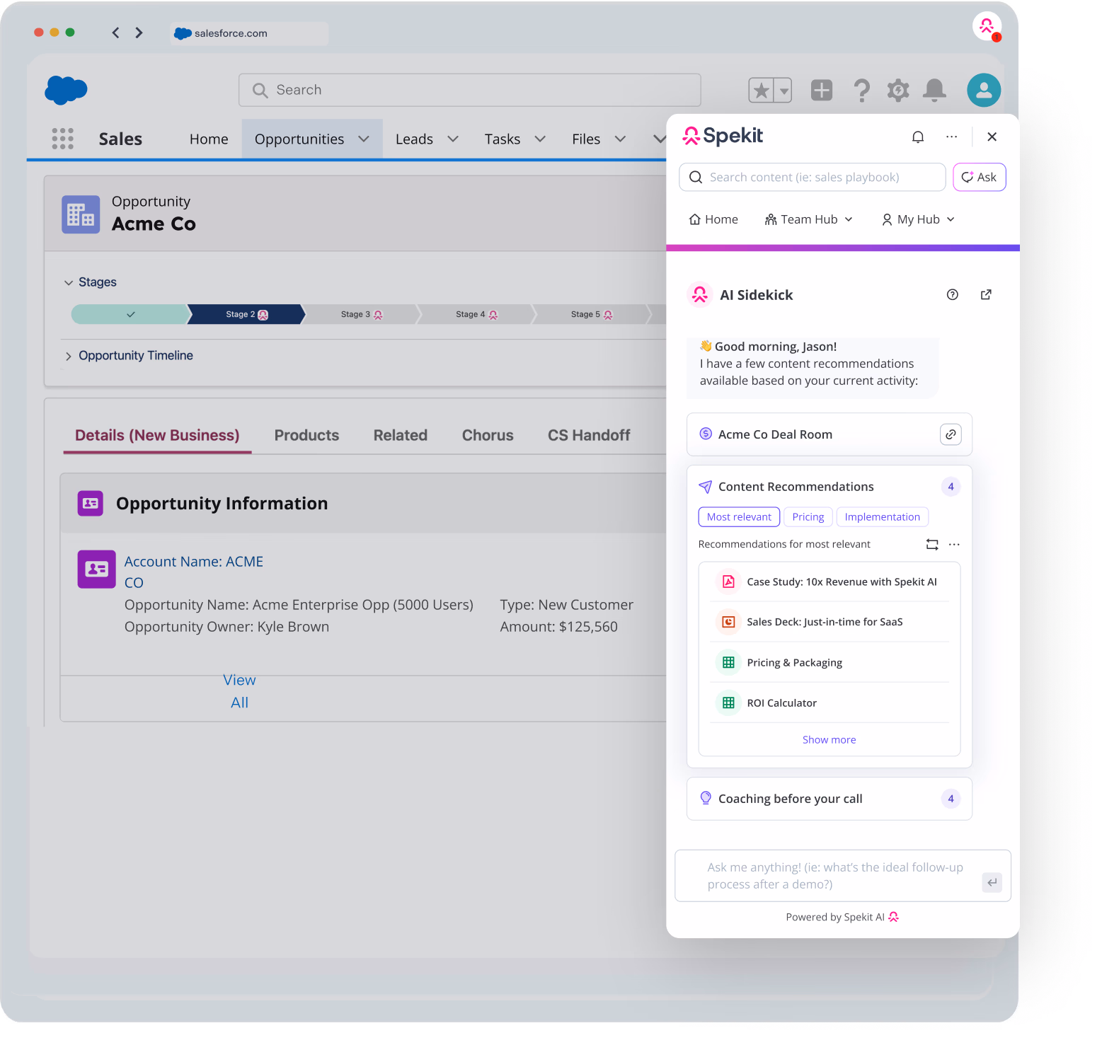Open the Team Hub dropdown
Viewport: 1102px width, 1040px height.
[x=809, y=219]
